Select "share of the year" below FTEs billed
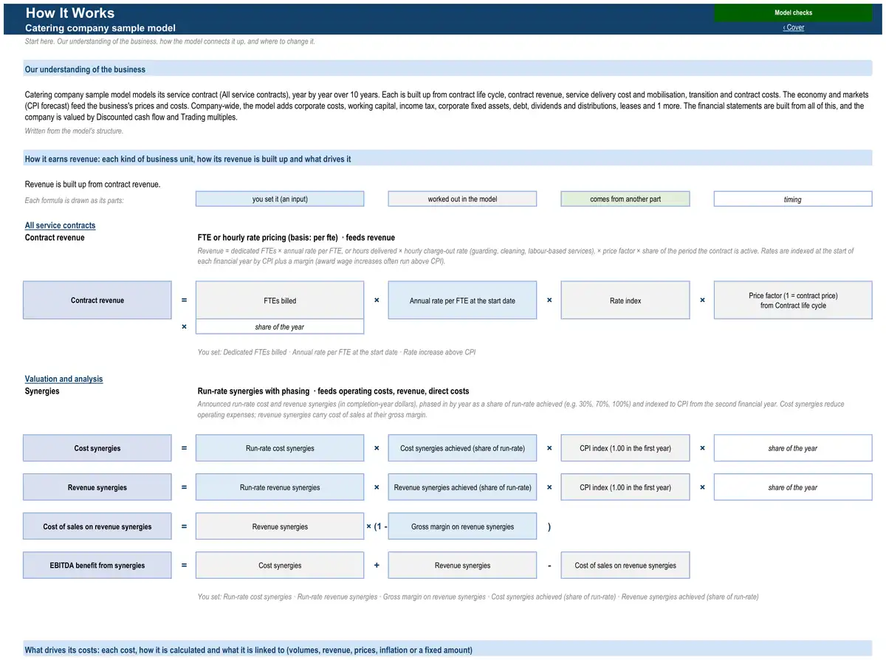 280,327
